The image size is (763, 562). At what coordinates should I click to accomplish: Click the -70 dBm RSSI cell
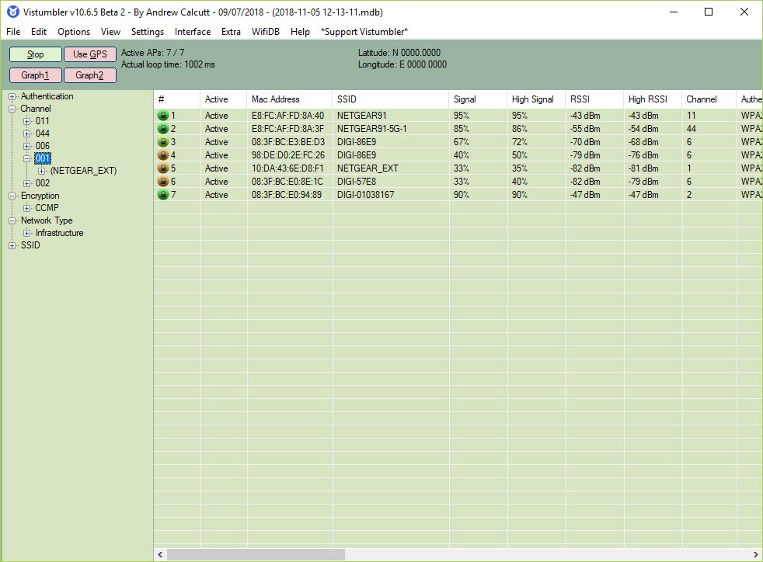(x=585, y=142)
